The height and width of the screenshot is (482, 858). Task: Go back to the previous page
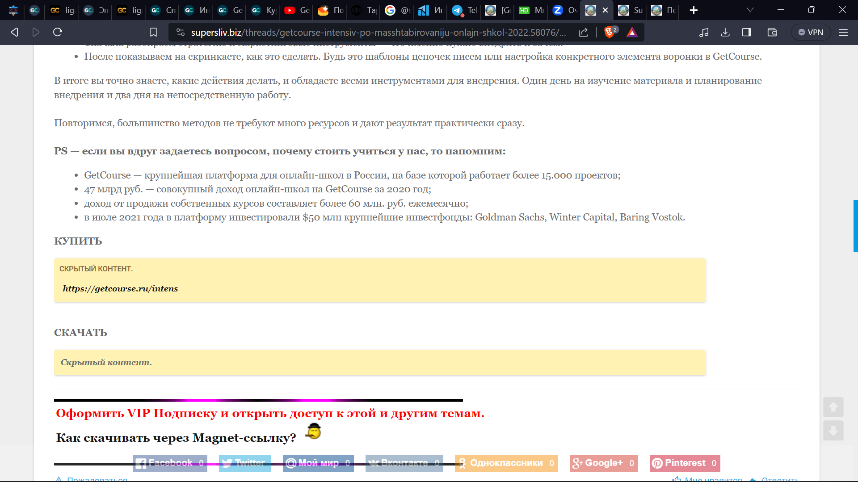[x=14, y=32]
